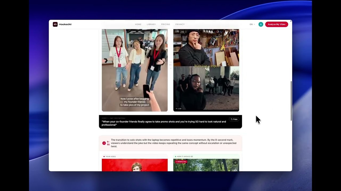Navigate to the PRICING page
341x191 pixels.
[x=165, y=24]
